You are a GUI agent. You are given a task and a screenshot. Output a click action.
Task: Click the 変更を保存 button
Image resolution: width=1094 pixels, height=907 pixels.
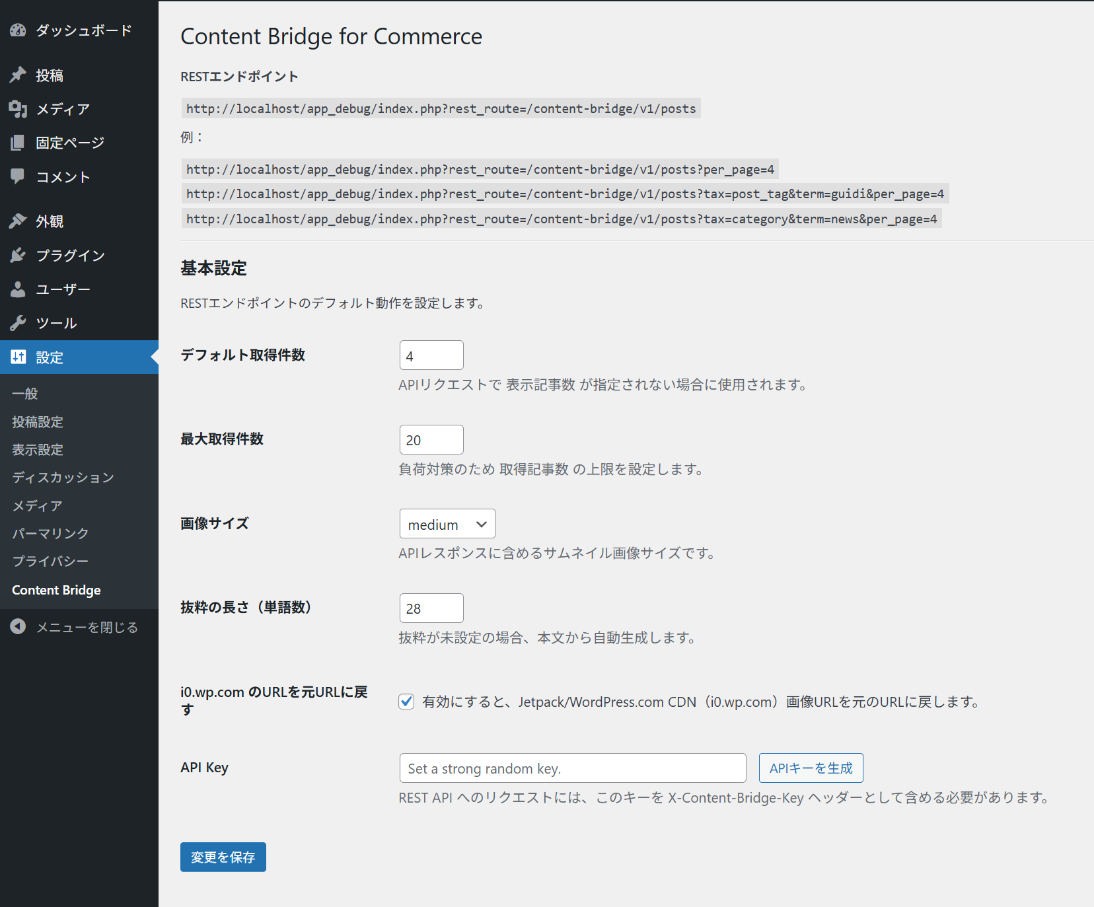click(223, 857)
